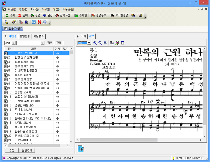Click the colorful paint icon in score toolbar
This screenshot has width=210, height=162.
(x=117, y=43)
